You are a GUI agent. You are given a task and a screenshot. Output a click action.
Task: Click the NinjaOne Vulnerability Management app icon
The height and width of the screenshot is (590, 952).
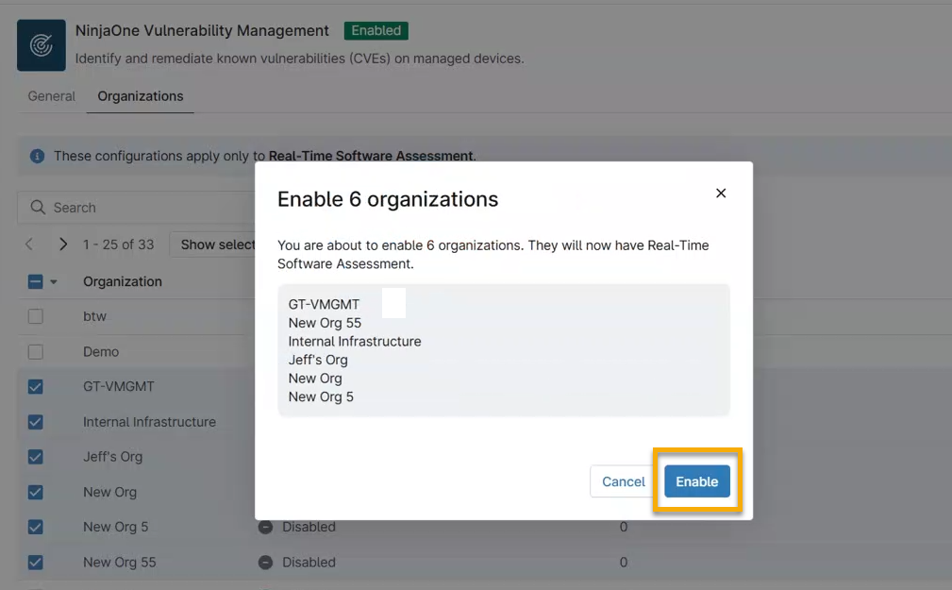pos(42,45)
